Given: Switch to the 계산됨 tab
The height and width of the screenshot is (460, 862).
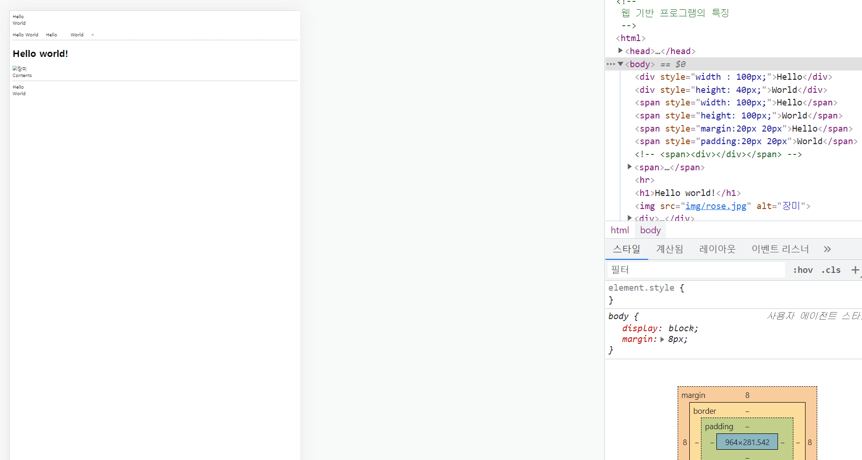Looking at the screenshot, I should point(670,249).
